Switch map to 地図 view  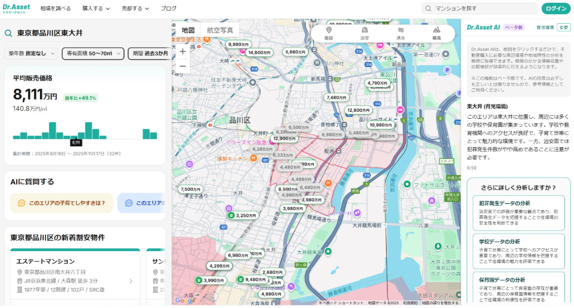pos(188,30)
